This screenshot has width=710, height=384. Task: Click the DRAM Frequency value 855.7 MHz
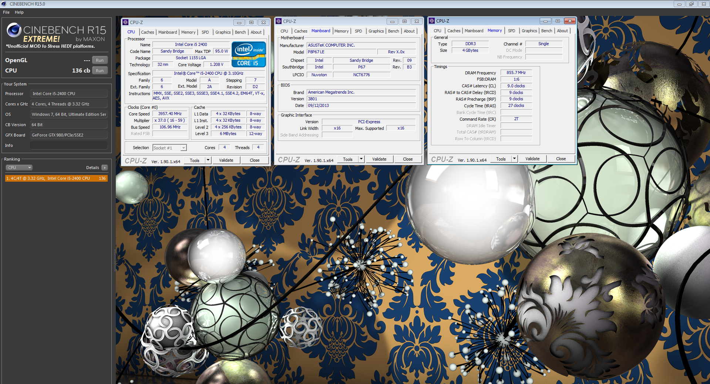pyautogui.click(x=516, y=73)
